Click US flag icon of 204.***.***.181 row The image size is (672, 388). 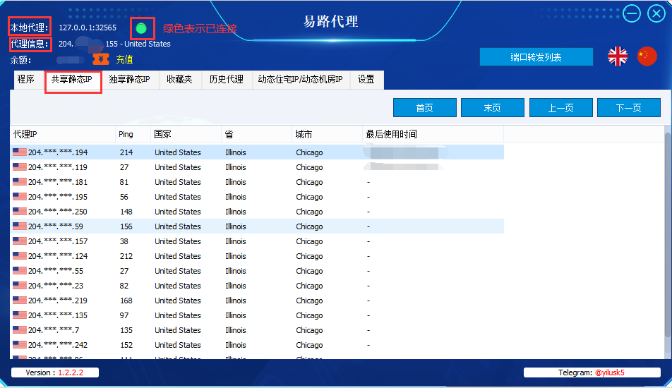(x=20, y=181)
